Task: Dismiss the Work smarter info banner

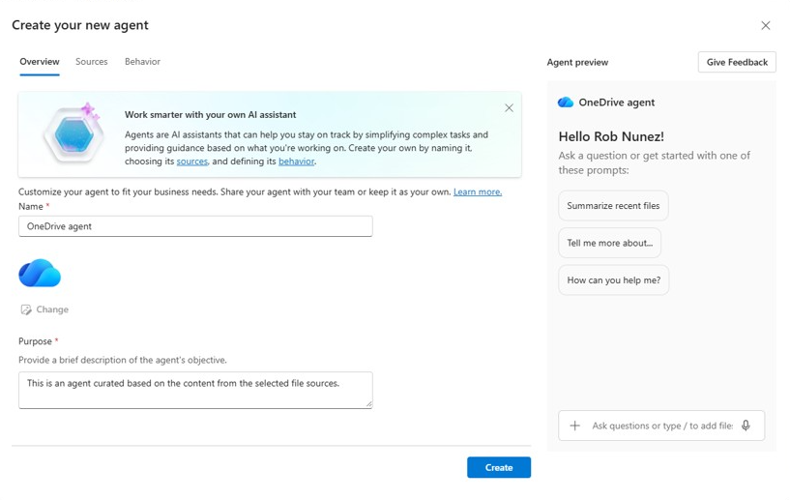Action: [509, 108]
